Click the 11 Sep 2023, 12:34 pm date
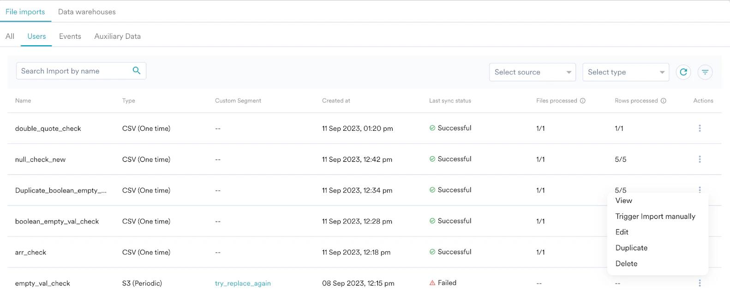This screenshot has height=297, width=730. [357, 190]
